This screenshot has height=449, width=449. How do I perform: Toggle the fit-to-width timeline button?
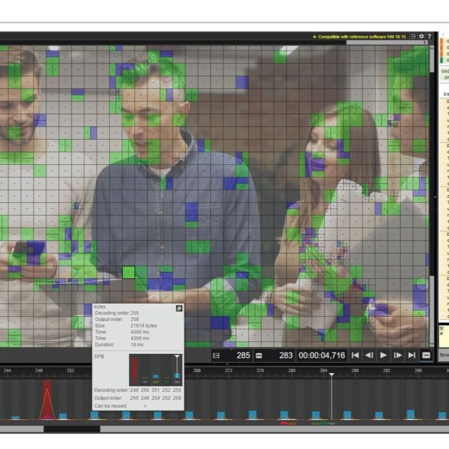click(x=426, y=356)
